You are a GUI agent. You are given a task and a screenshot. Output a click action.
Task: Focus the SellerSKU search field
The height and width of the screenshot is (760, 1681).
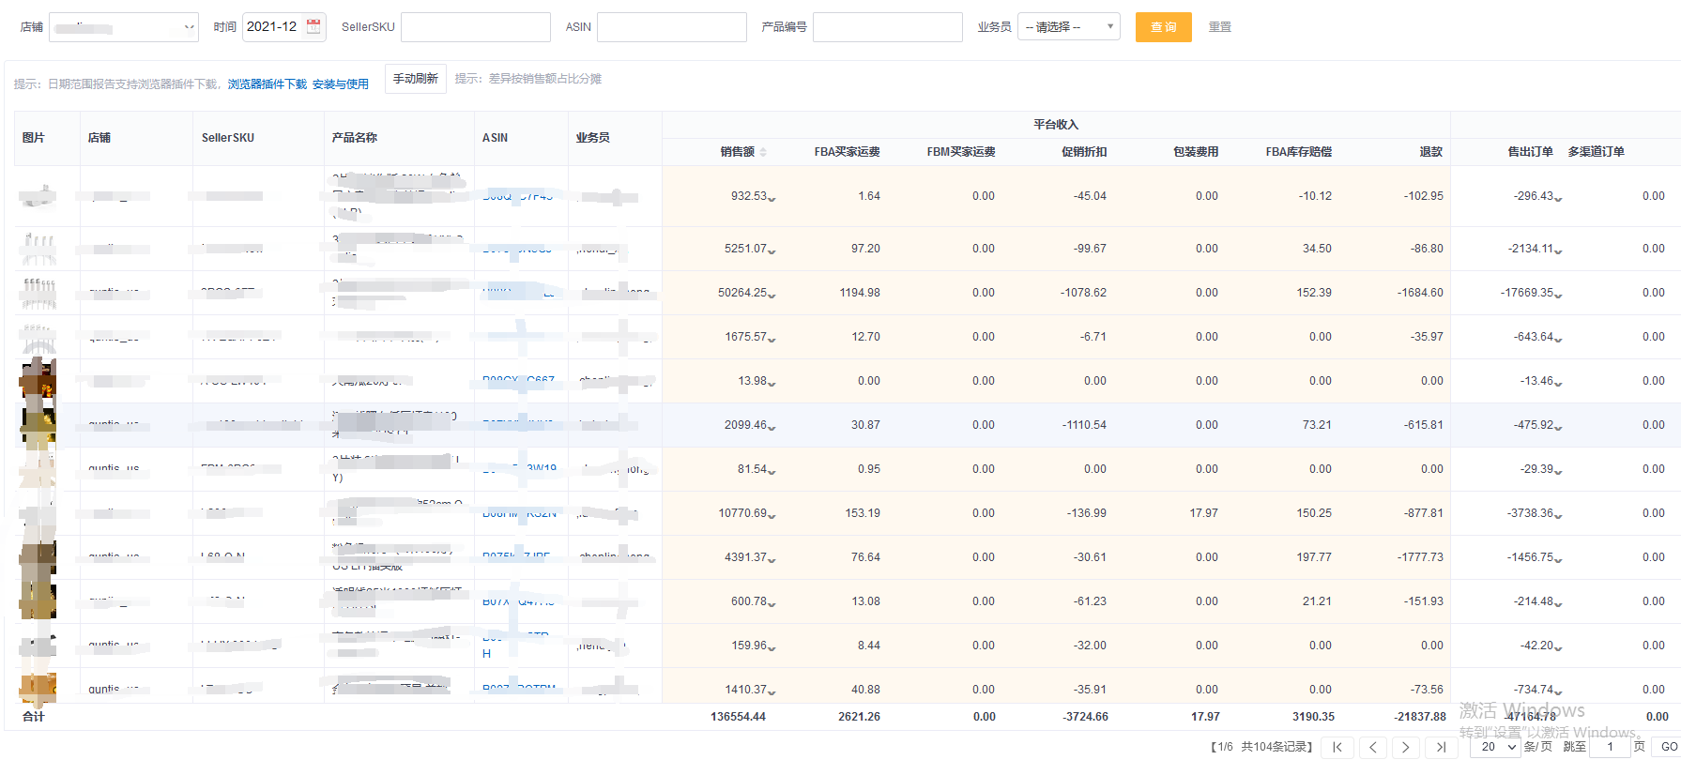point(476,27)
